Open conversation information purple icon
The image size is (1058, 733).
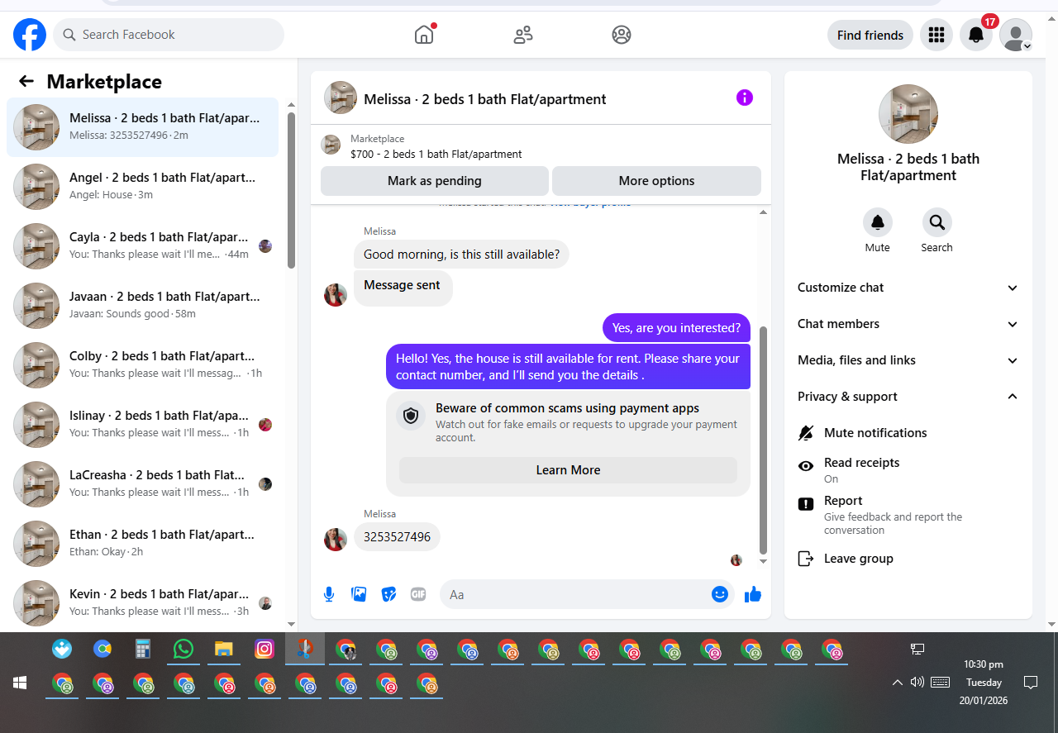pos(745,98)
